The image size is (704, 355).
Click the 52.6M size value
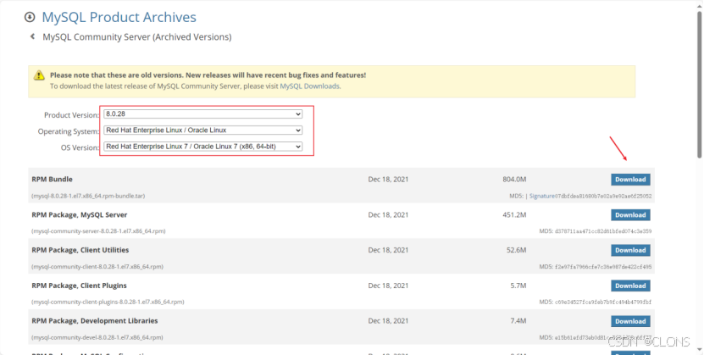(516, 250)
